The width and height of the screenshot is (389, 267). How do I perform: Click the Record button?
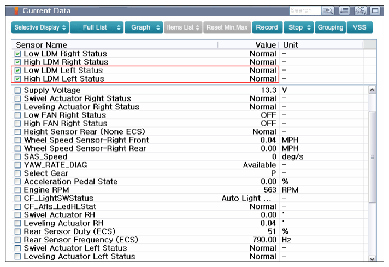pos(267,27)
